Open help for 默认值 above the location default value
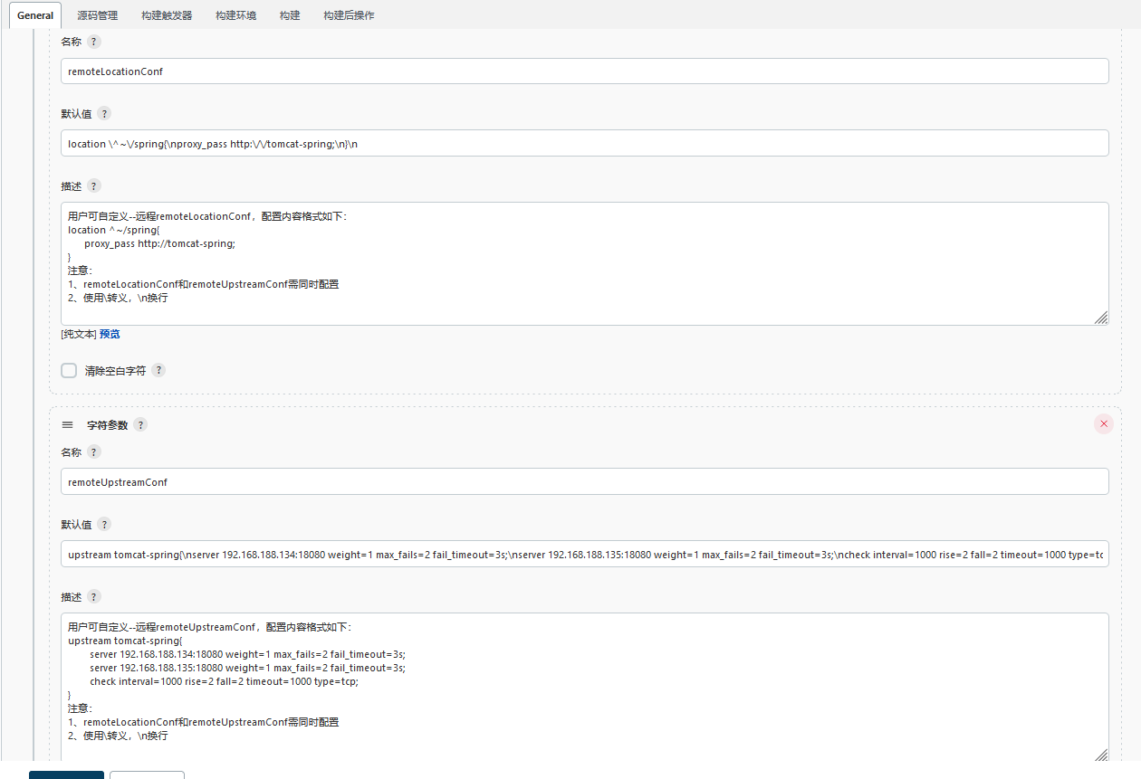Viewport: 1141px width, 779px height. [104, 114]
